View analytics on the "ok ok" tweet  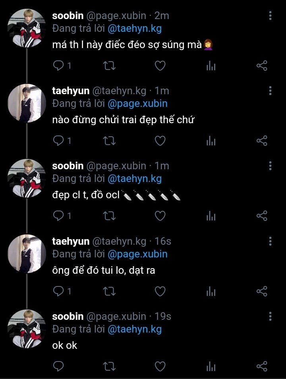211,366
